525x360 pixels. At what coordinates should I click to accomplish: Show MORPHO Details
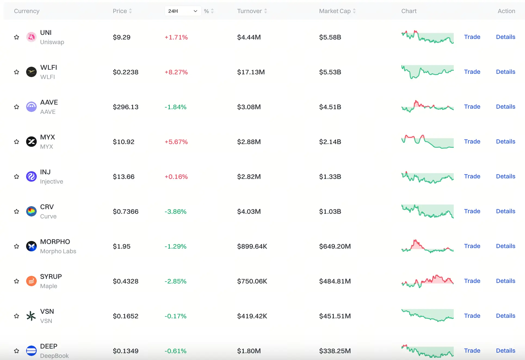pyautogui.click(x=505, y=246)
